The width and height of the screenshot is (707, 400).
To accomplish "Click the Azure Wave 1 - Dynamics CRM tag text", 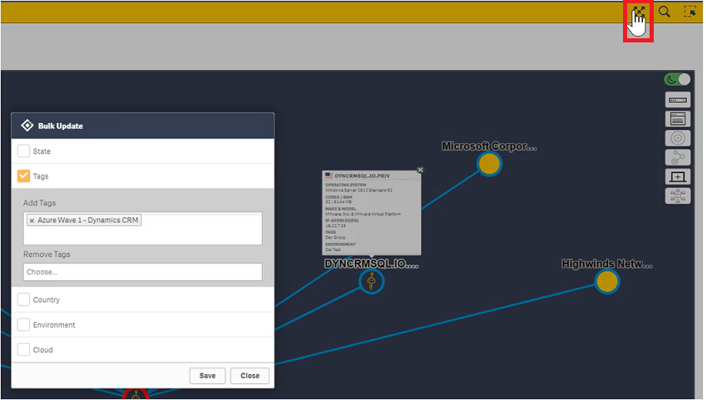I will coord(88,220).
